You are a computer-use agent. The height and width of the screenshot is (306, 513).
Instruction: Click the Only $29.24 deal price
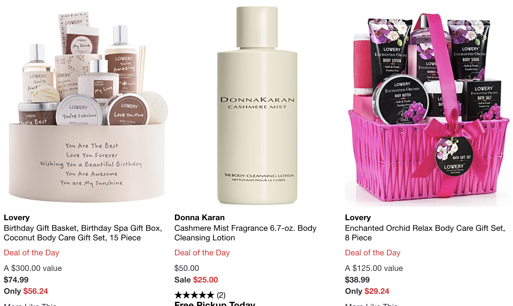[367, 291]
